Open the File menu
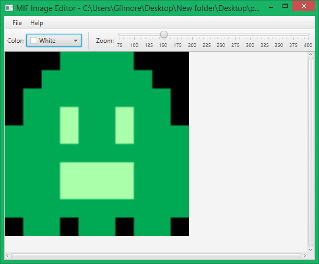 tap(17, 23)
